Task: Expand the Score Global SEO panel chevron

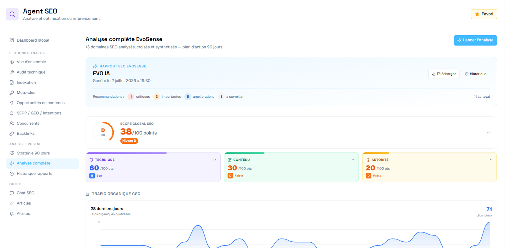Action: [488, 132]
